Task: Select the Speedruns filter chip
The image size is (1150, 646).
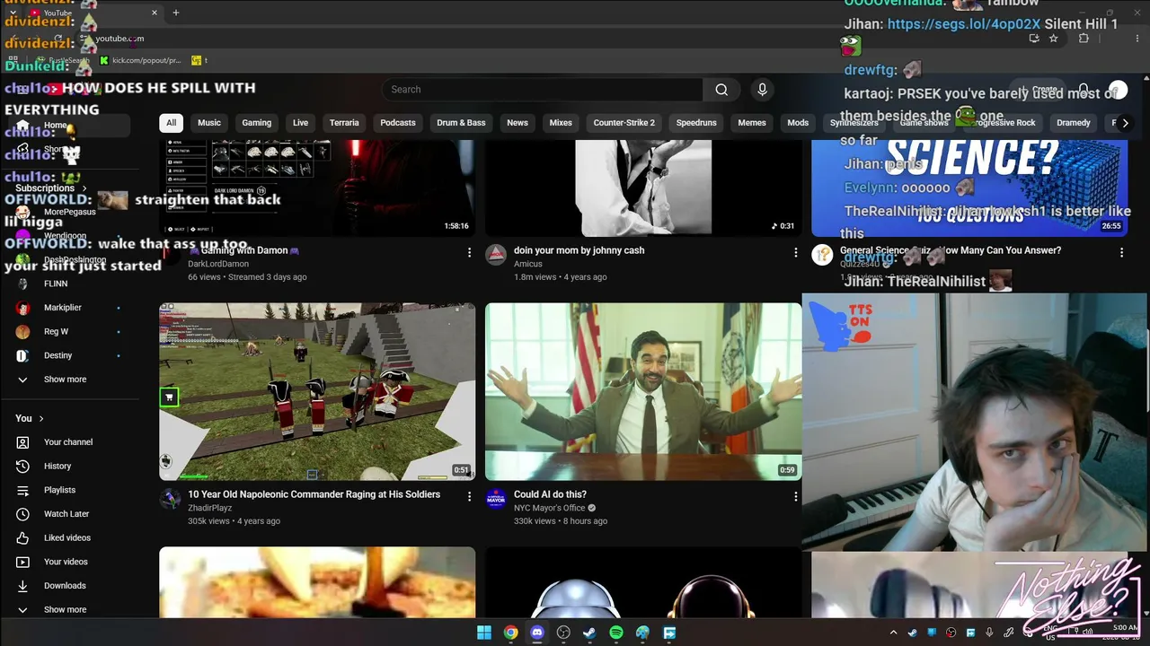Action: [696, 123]
